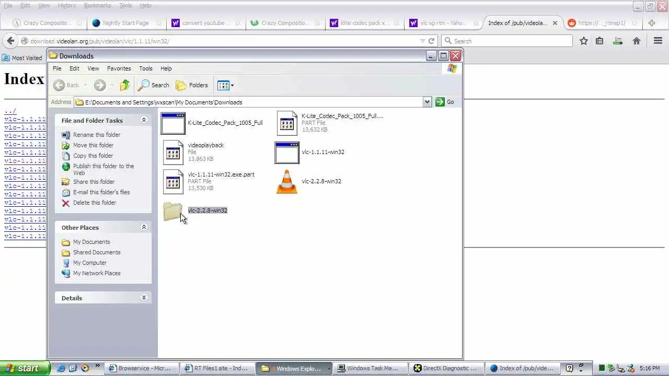Expand the Quick Launch overflow chevron
This screenshot has height=376, width=669.
(97, 366)
